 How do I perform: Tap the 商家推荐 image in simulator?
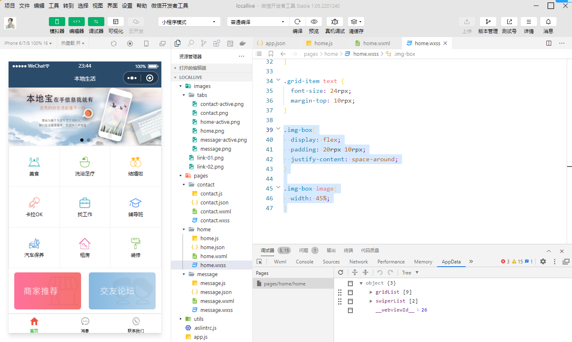48,291
